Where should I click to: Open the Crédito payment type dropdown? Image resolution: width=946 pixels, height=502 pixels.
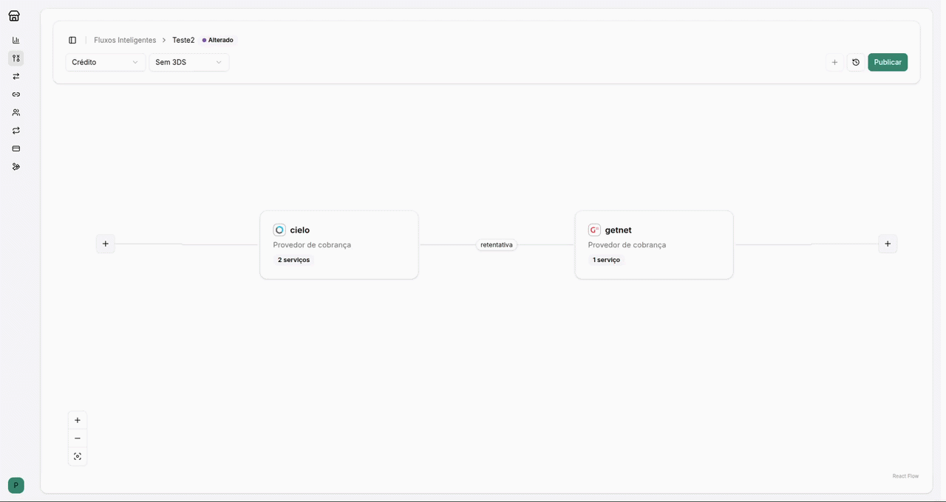click(106, 63)
